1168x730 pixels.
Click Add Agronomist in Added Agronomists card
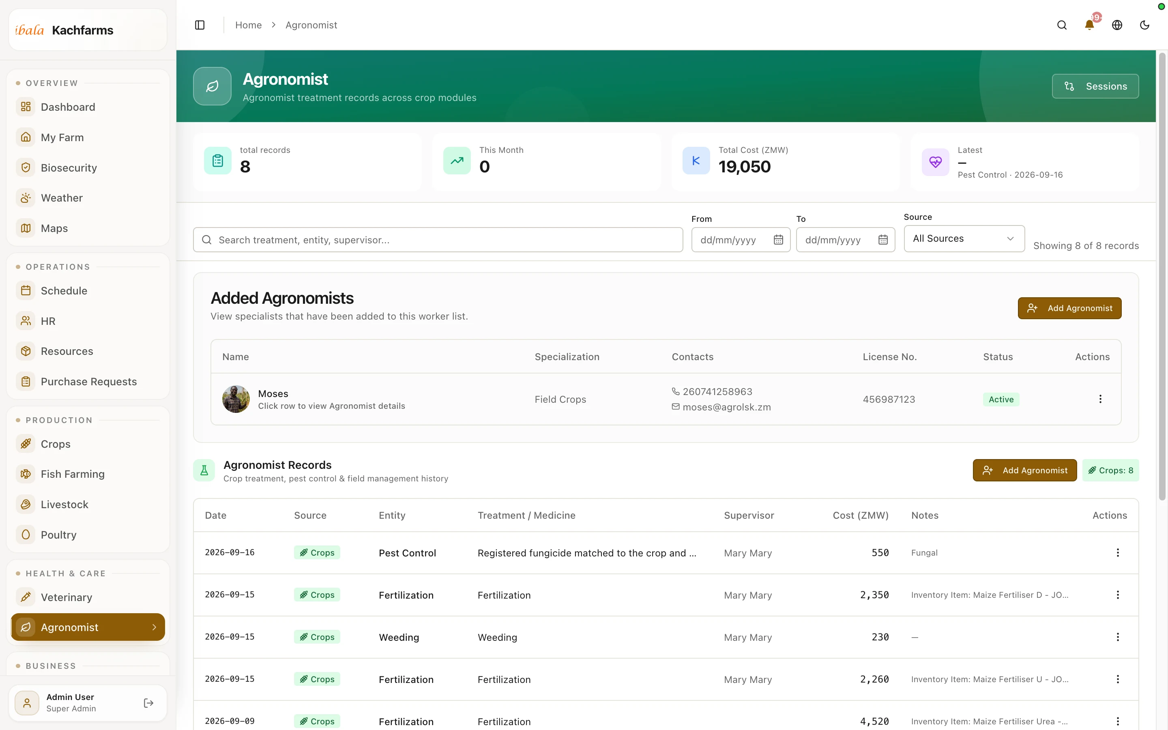pyautogui.click(x=1069, y=308)
